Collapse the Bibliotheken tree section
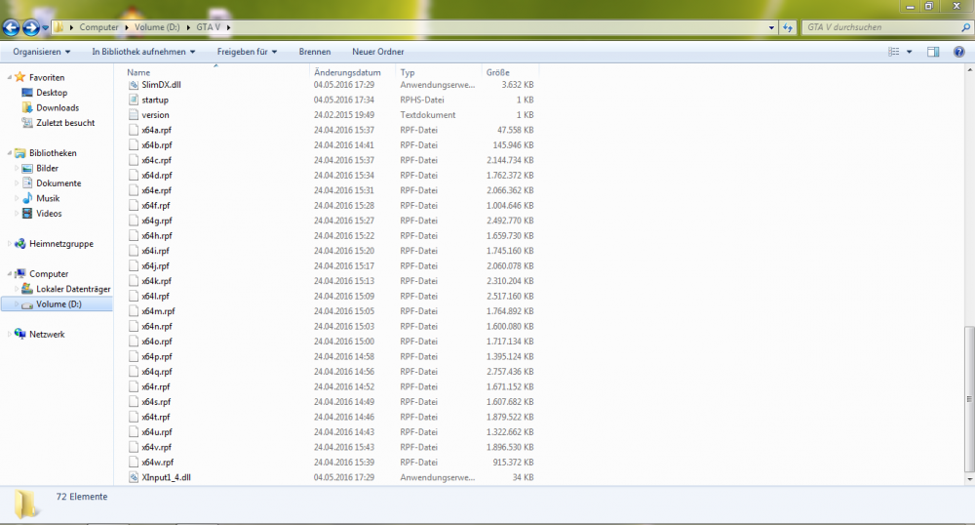The width and height of the screenshot is (975, 525). tap(10, 153)
